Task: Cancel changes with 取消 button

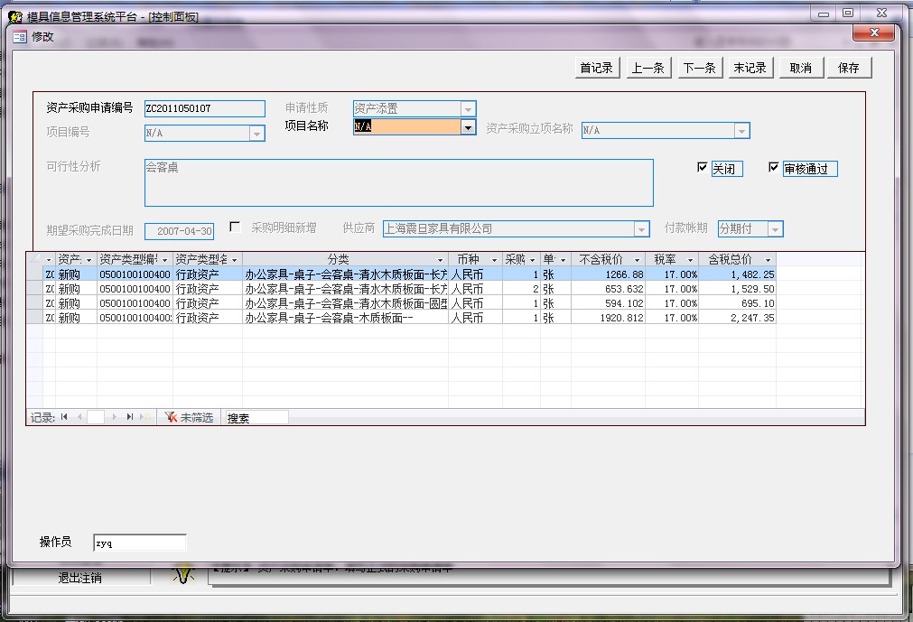Action: click(x=801, y=68)
